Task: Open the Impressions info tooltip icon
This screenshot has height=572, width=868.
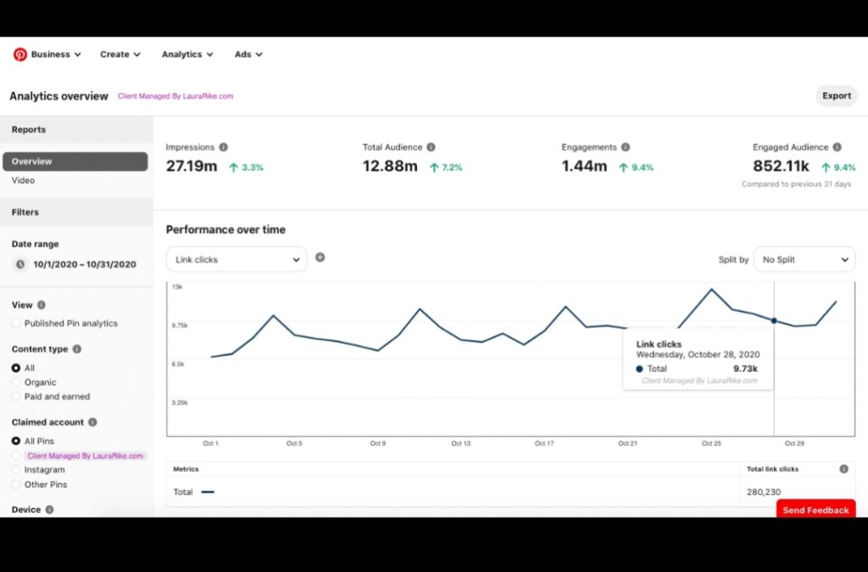Action: pyautogui.click(x=223, y=146)
